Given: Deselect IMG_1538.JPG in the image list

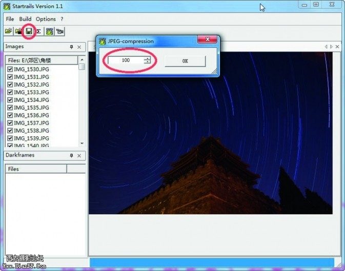Looking at the screenshot, I should [x=10, y=131].
